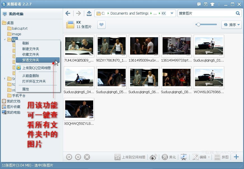Expand the address path dropdown arrow
Image resolution: width=244 pixels, height=169 pixels.
pyautogui.click(x=172, y=13)
